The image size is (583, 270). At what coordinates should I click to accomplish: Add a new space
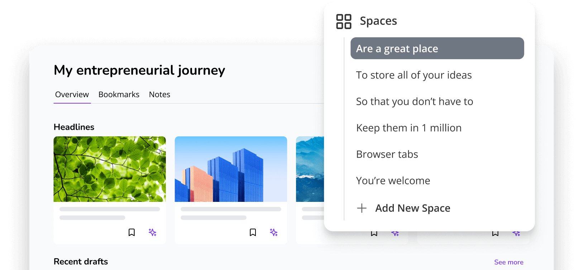click(404, 208)
